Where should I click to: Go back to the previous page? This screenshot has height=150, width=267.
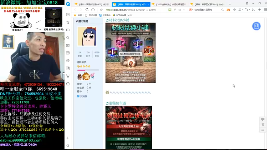tap(75, 10)
